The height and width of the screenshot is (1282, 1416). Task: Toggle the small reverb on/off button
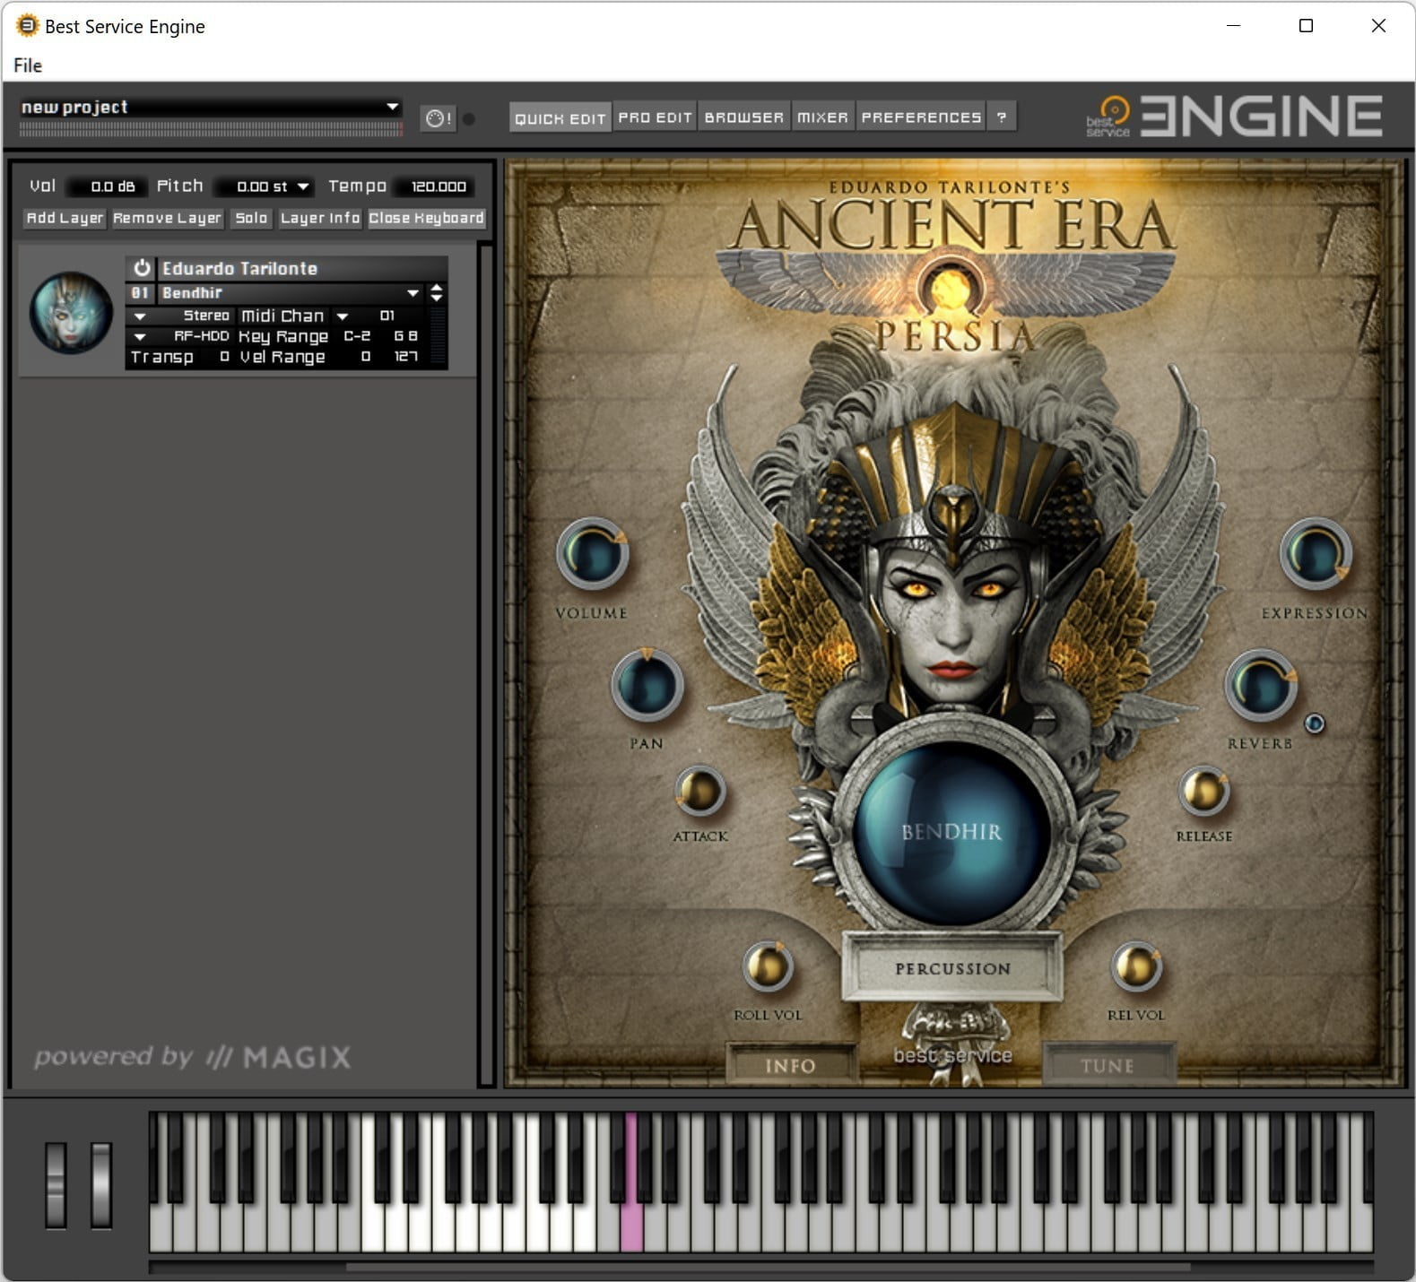(x=1314, y=723)
